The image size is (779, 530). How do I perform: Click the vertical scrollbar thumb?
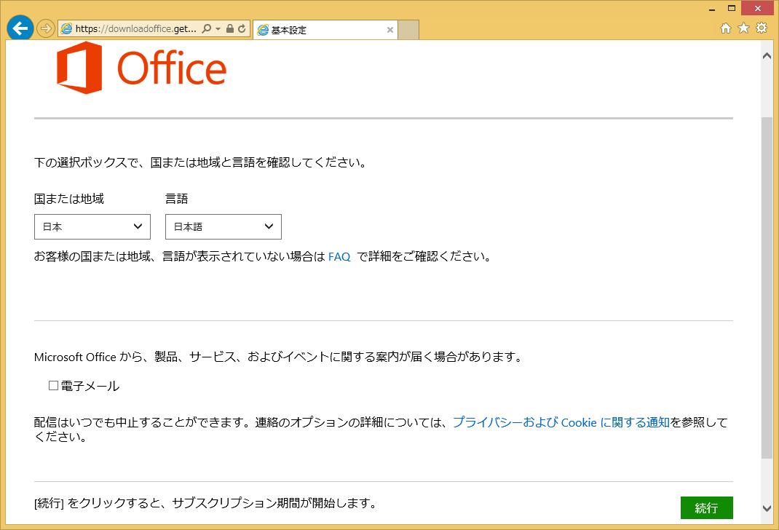point(767,288)
